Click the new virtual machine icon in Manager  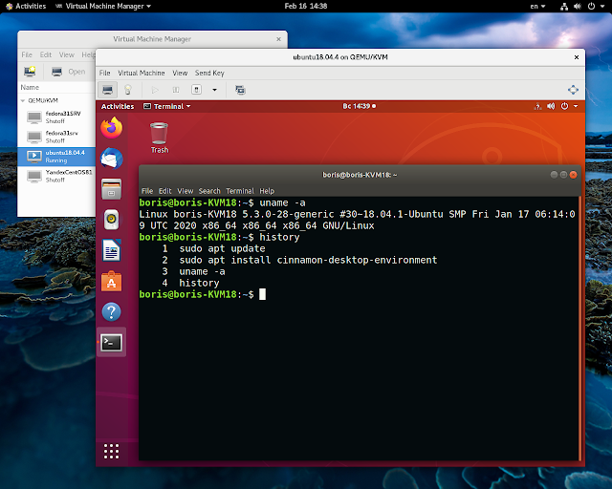[30, 72]
